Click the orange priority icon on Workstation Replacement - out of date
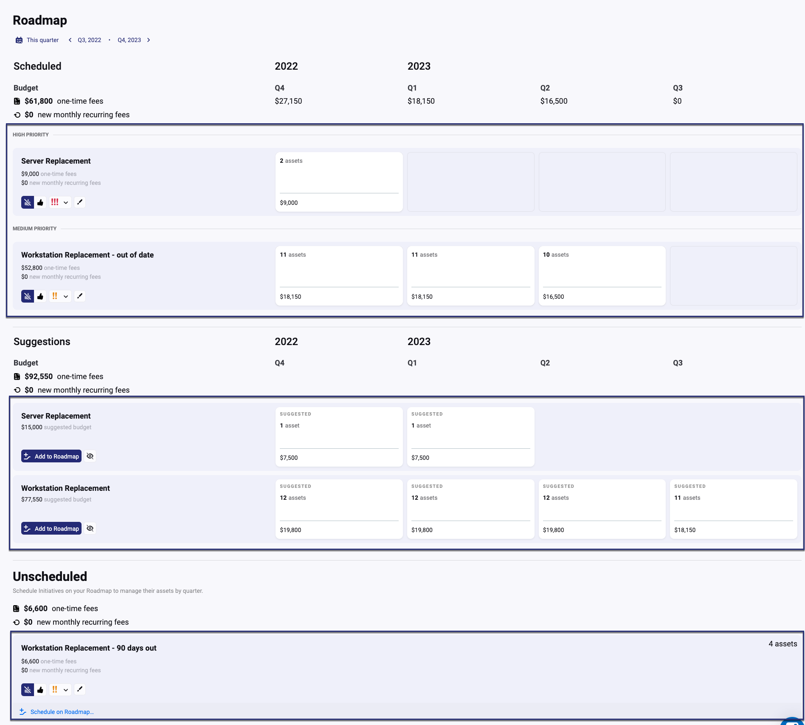The image size is (805, 725). click(x=55, y=296)
